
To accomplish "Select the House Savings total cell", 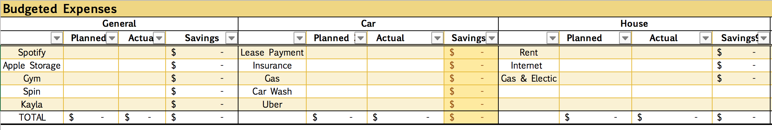I will [741, 117].
